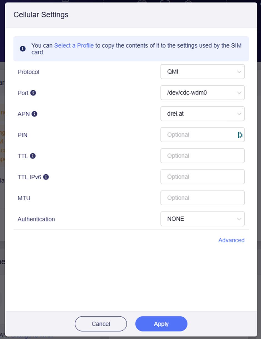The width and height of the screenshot is (261, 339).
Task: Open the Authentication dropdown set to NONE
Action: point(202,219)
